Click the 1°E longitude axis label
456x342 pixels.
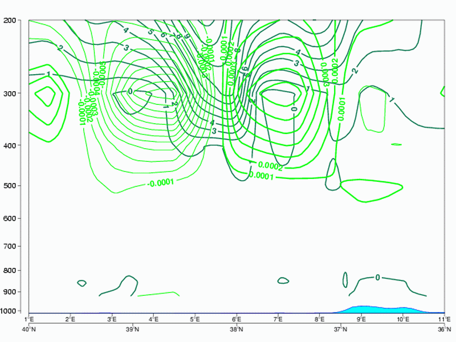pyautogui.click(x=29, y=319)
